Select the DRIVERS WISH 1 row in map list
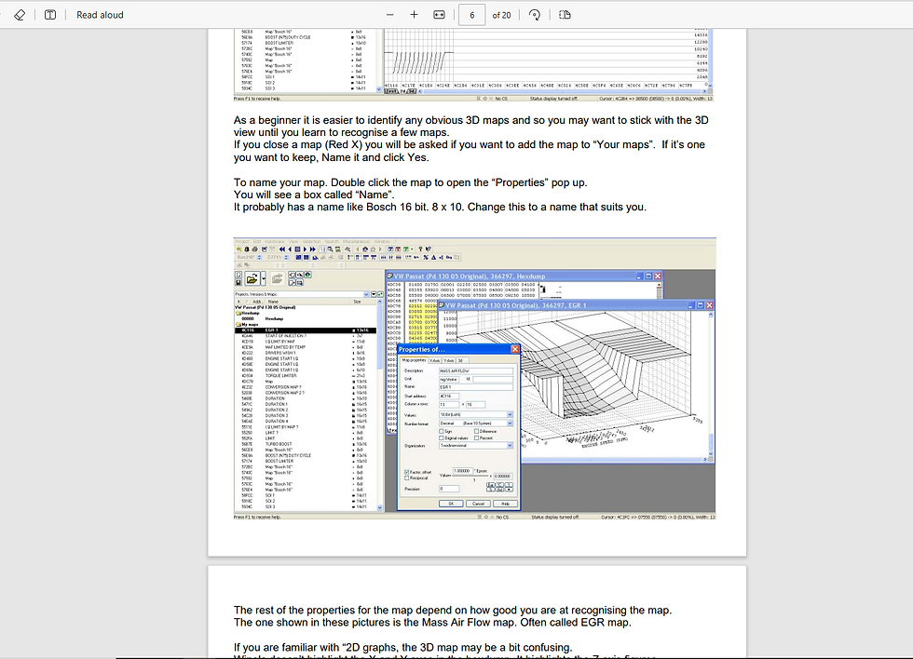The width and height of the screenshot is (913, 659). pyautogui.click(x=306, y=353)
